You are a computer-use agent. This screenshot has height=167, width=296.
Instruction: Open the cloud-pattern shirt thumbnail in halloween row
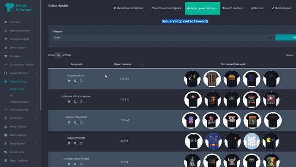[x=252, y=141]
